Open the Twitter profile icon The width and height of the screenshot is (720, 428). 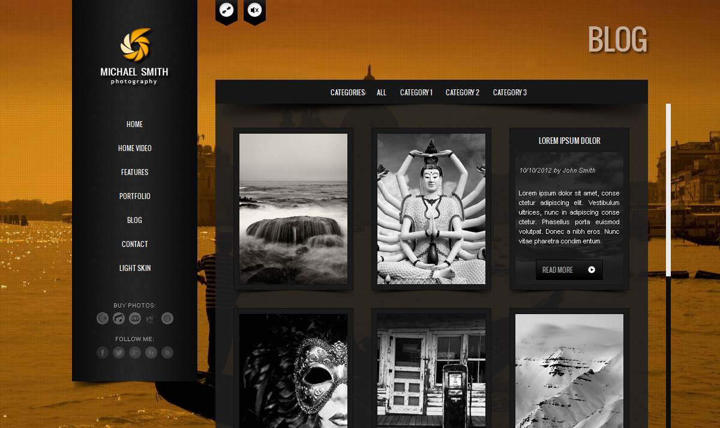pos(119,352)
